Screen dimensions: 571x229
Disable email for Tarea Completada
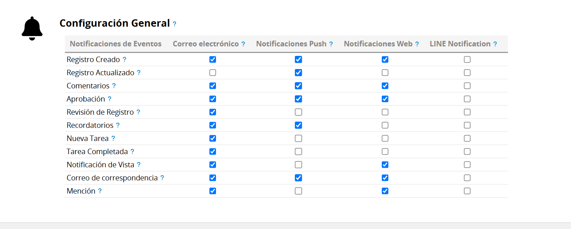[213, 152]
